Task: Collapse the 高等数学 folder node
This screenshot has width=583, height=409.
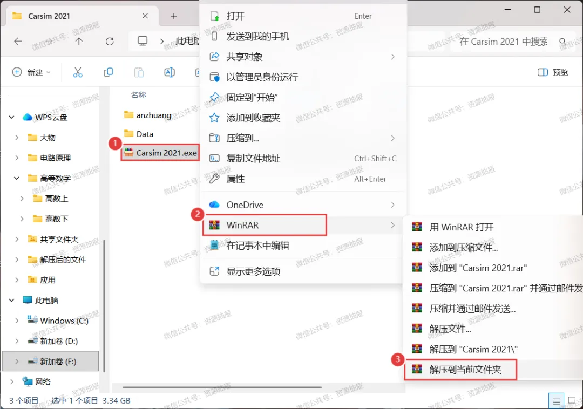Action: coord(17,178)
